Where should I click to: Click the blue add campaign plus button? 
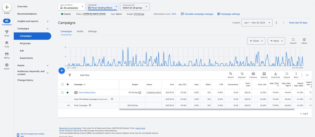[x=61, y=70]
